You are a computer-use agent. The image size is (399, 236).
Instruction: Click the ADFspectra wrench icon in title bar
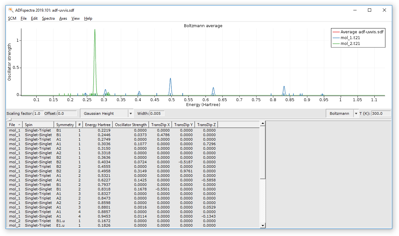pos(10,10)
